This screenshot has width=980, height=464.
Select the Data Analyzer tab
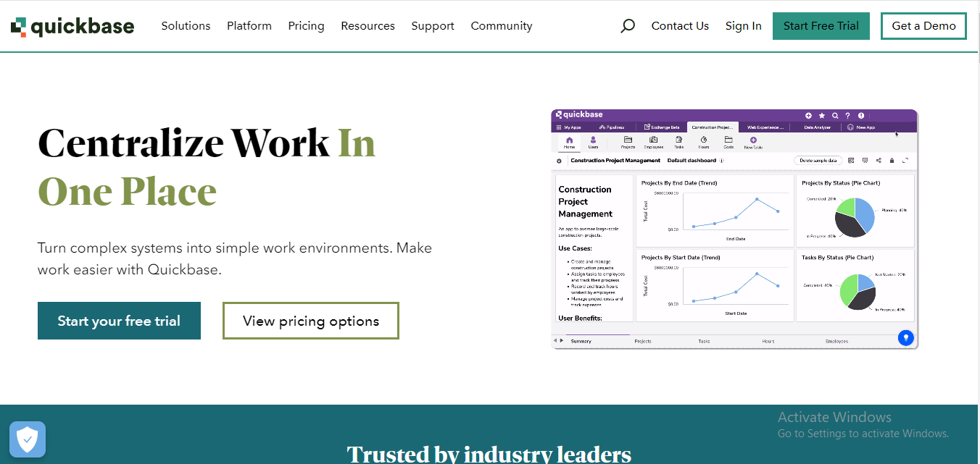818,127
